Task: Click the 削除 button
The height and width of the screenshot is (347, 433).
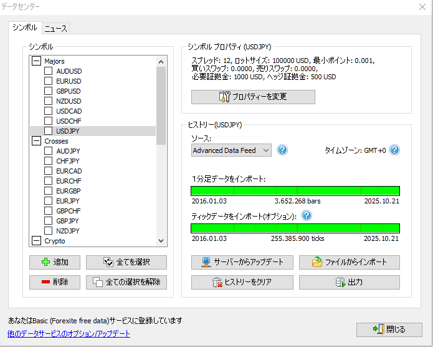Action: click(x=55, y=282)
